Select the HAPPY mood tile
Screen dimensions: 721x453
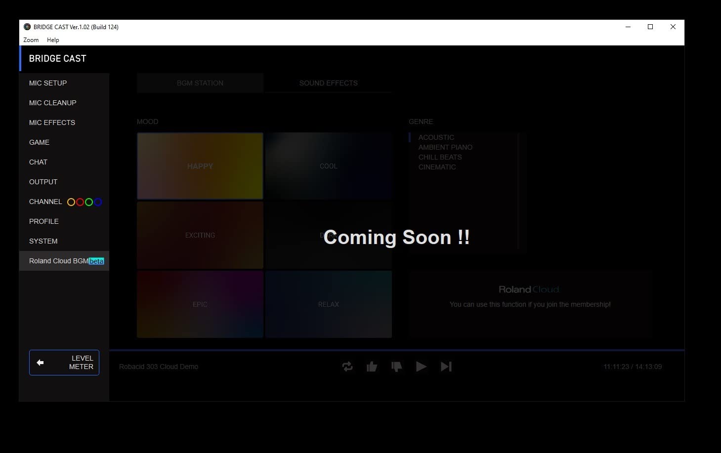click(x=200, y=166)
